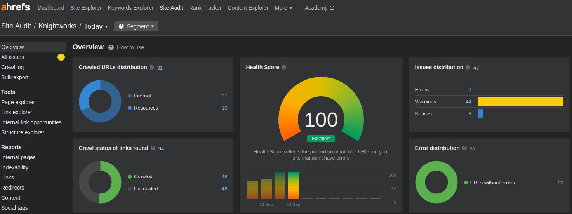Open Indexability report
This screenshot has width=572, height=214.
coord(15,167)
